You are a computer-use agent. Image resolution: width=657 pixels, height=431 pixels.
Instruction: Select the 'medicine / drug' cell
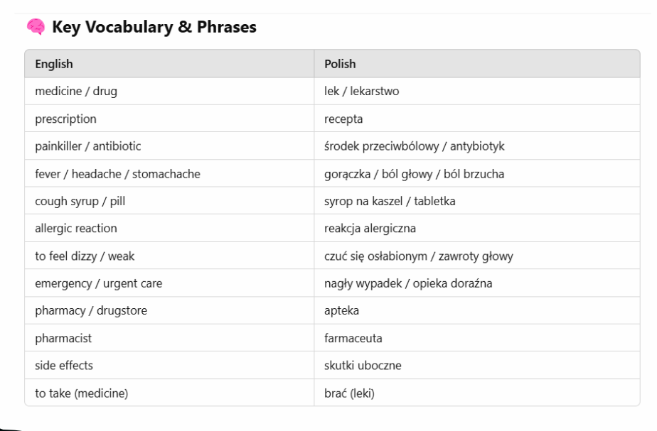[74, 92]
